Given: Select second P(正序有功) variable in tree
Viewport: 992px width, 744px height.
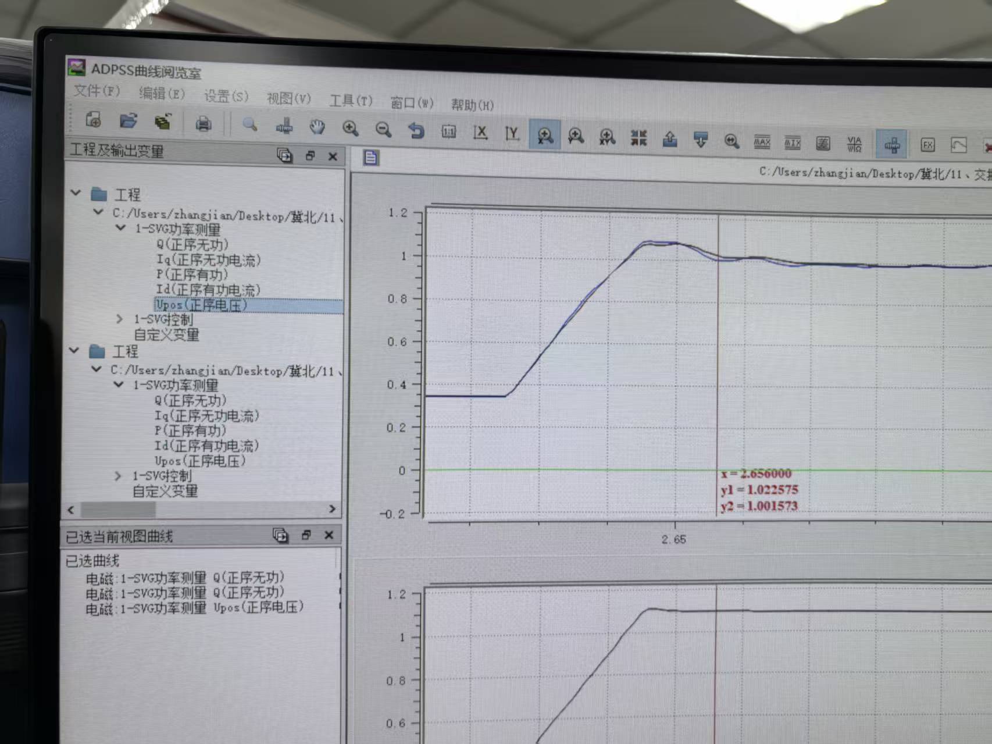Looking at the screenshot, I should point(190,430).
